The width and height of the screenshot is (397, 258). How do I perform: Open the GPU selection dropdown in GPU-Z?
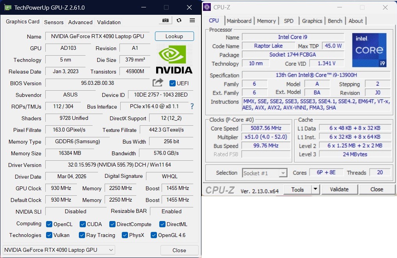(59, 250)
